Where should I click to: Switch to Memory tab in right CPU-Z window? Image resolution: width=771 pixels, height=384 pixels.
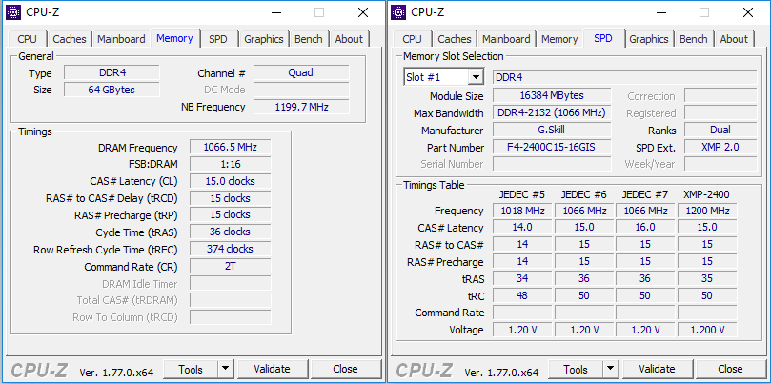pos(559,39)
